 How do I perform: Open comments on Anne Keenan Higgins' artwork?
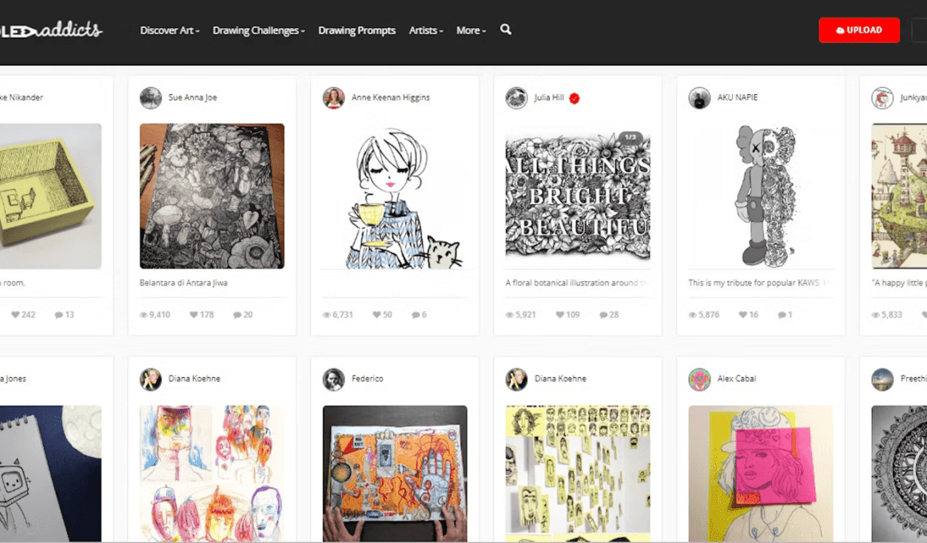point(416,315)
